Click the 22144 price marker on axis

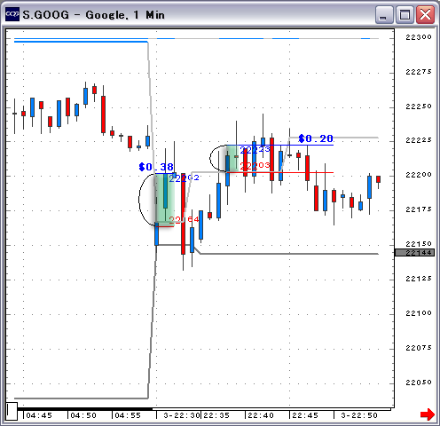(414, 253)
